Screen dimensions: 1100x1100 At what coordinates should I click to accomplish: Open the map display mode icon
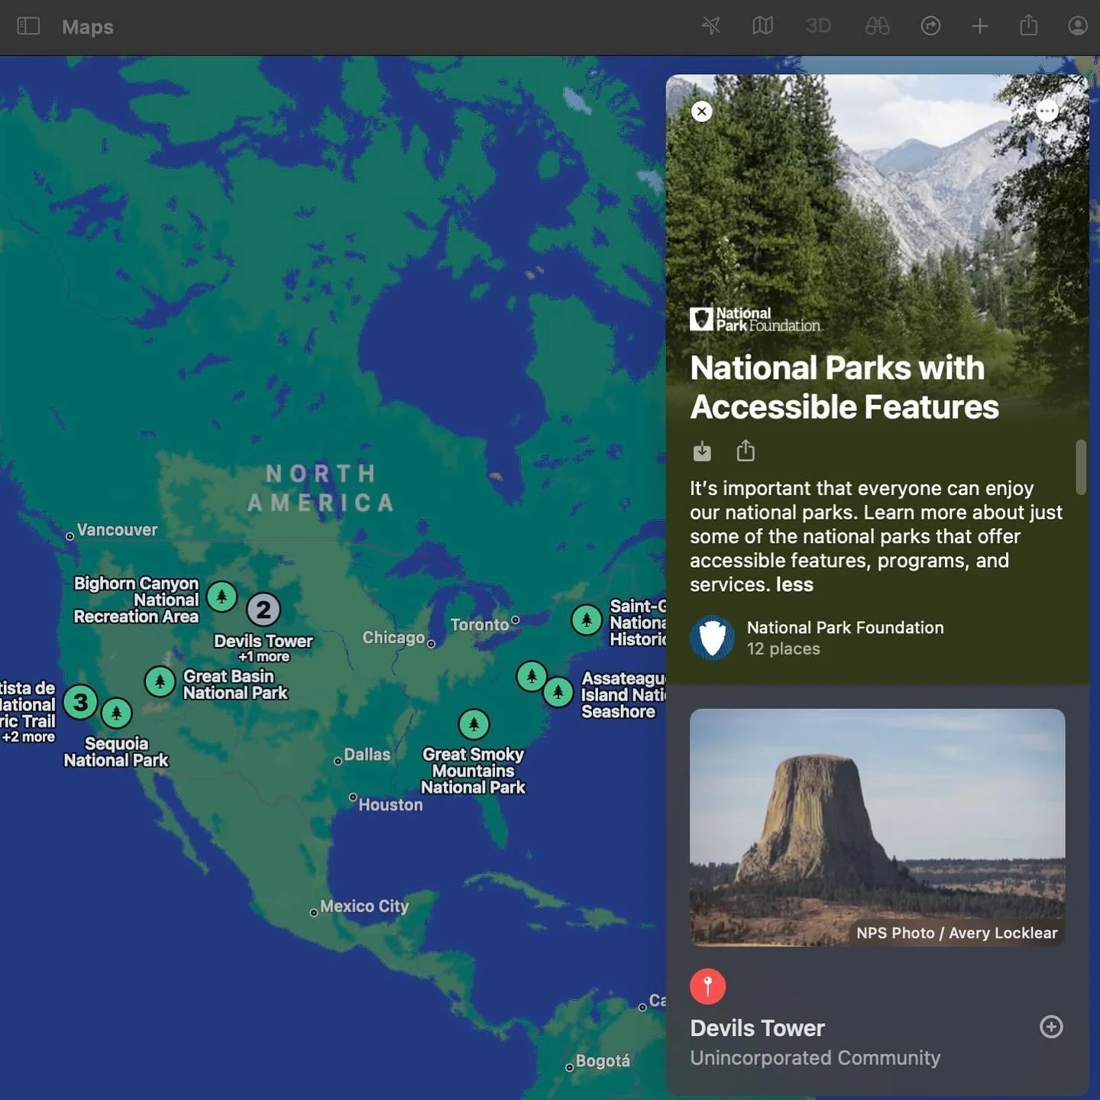click(x=762, y=26)
